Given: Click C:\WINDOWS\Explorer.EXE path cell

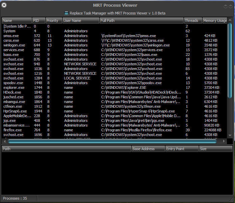Looking at the screenshot, I should point(124,88).
